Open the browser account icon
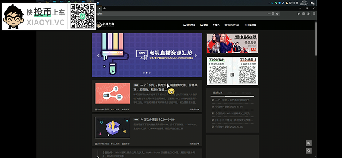The image size is (342, 158). (x=308, y=14)
